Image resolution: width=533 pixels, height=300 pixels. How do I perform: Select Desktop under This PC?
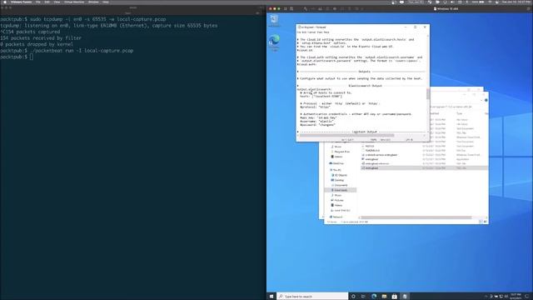tap(337, 180)
